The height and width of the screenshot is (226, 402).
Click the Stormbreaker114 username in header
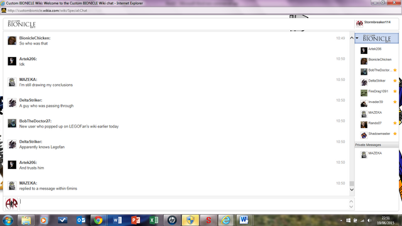click(377, 22)
